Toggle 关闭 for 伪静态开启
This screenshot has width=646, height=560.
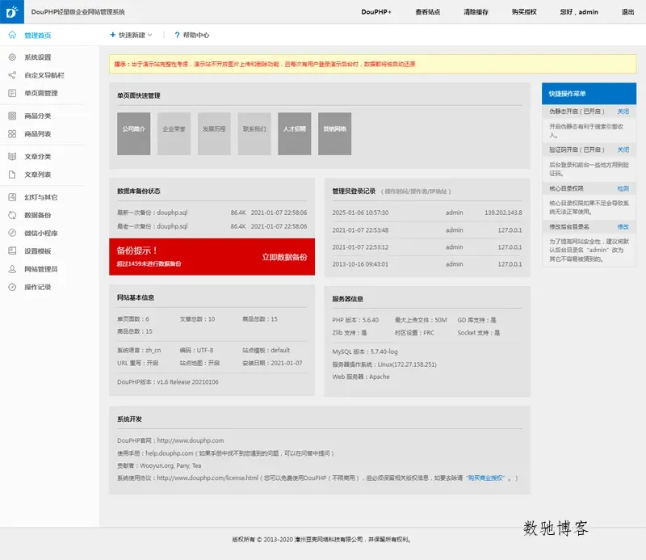623,112
